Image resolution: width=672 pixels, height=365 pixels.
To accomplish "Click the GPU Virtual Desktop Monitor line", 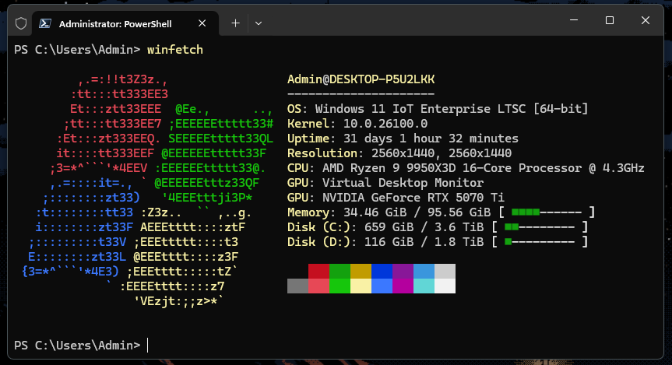I will 385,183.
